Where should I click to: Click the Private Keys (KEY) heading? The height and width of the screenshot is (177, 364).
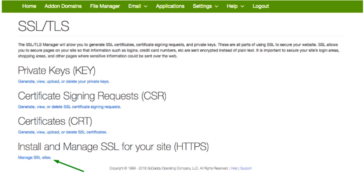pyautogui.click(x=57, y=71)
